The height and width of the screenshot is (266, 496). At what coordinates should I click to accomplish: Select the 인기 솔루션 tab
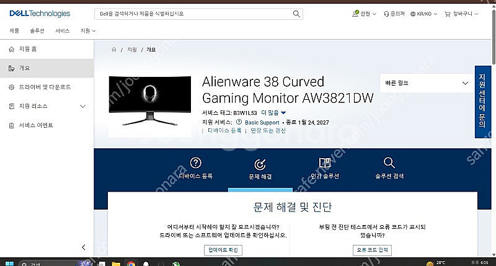tap(325, 168)
